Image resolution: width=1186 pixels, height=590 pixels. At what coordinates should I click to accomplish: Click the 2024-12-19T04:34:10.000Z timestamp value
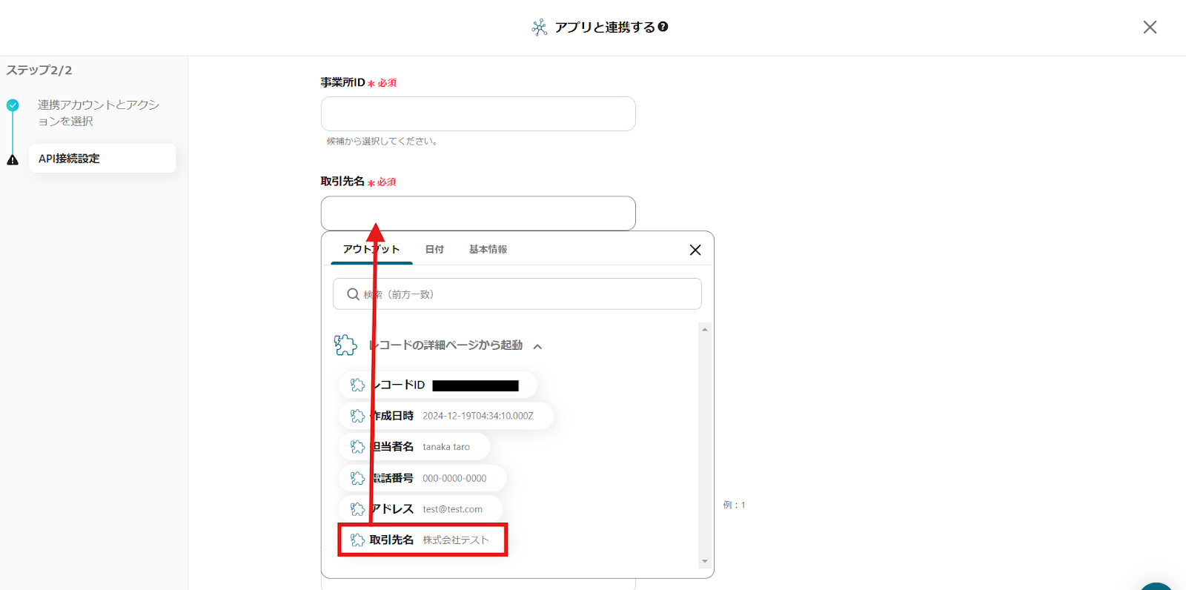coord(478,416)
